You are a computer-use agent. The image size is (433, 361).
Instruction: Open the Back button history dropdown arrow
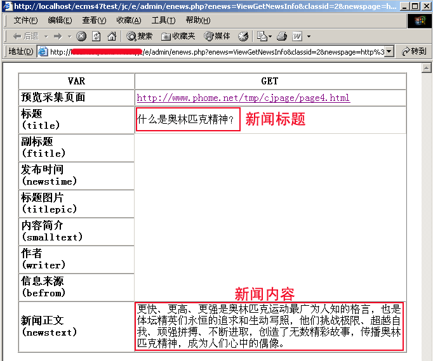45,36
